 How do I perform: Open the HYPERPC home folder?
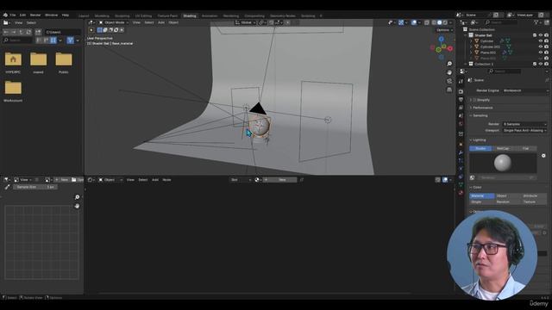(13, 59)
